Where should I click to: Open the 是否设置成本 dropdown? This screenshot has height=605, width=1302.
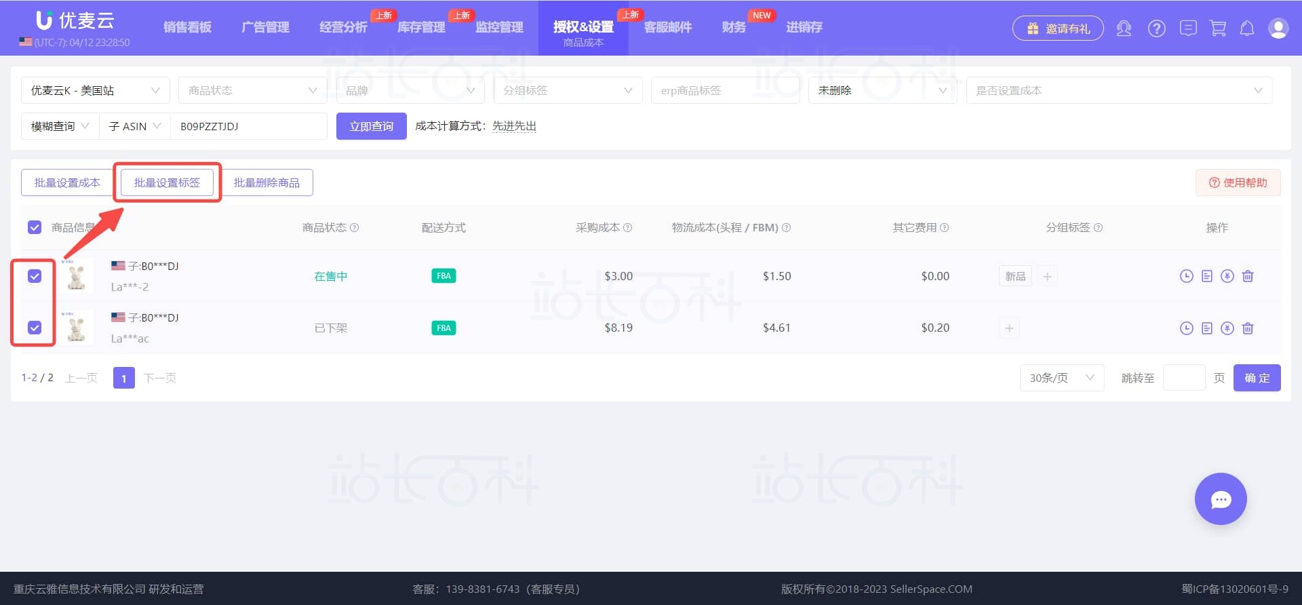[x=1119, y=90]
